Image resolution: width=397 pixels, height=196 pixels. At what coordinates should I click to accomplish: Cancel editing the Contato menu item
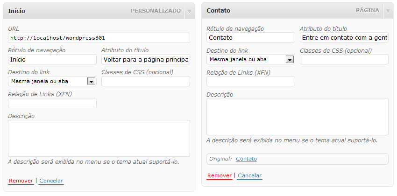click(250, 176)
